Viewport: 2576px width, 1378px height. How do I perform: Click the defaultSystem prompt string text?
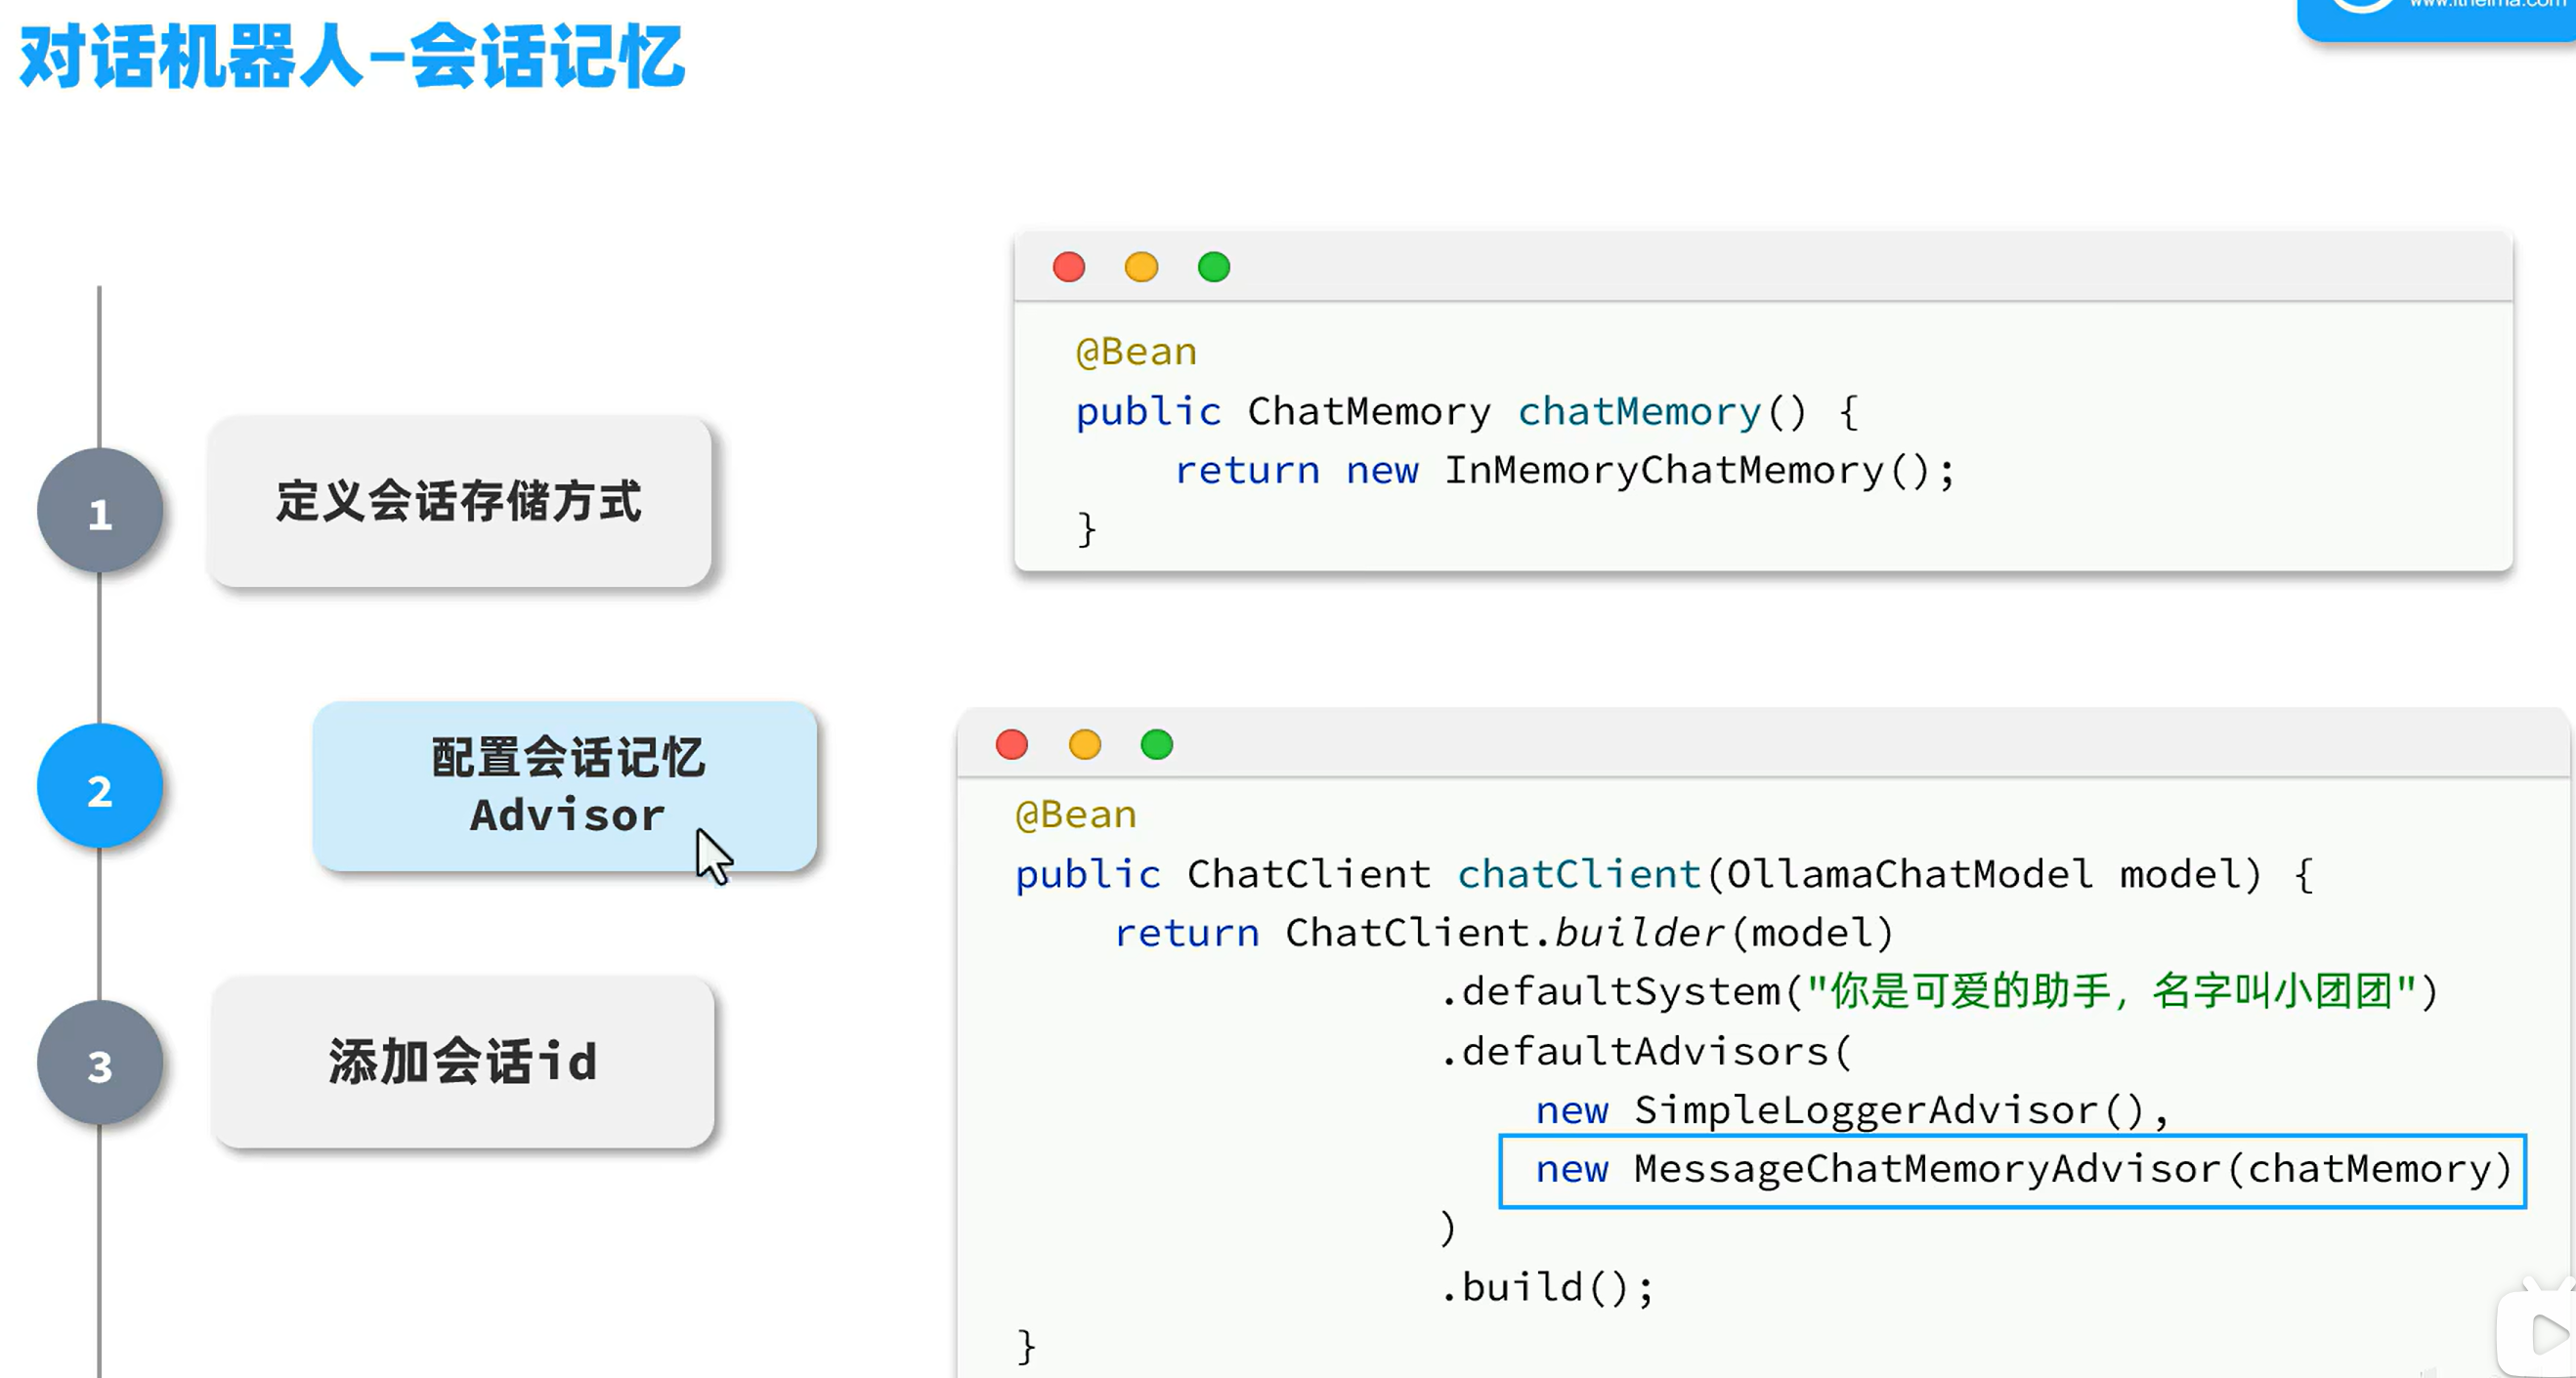click(2110, 992)
